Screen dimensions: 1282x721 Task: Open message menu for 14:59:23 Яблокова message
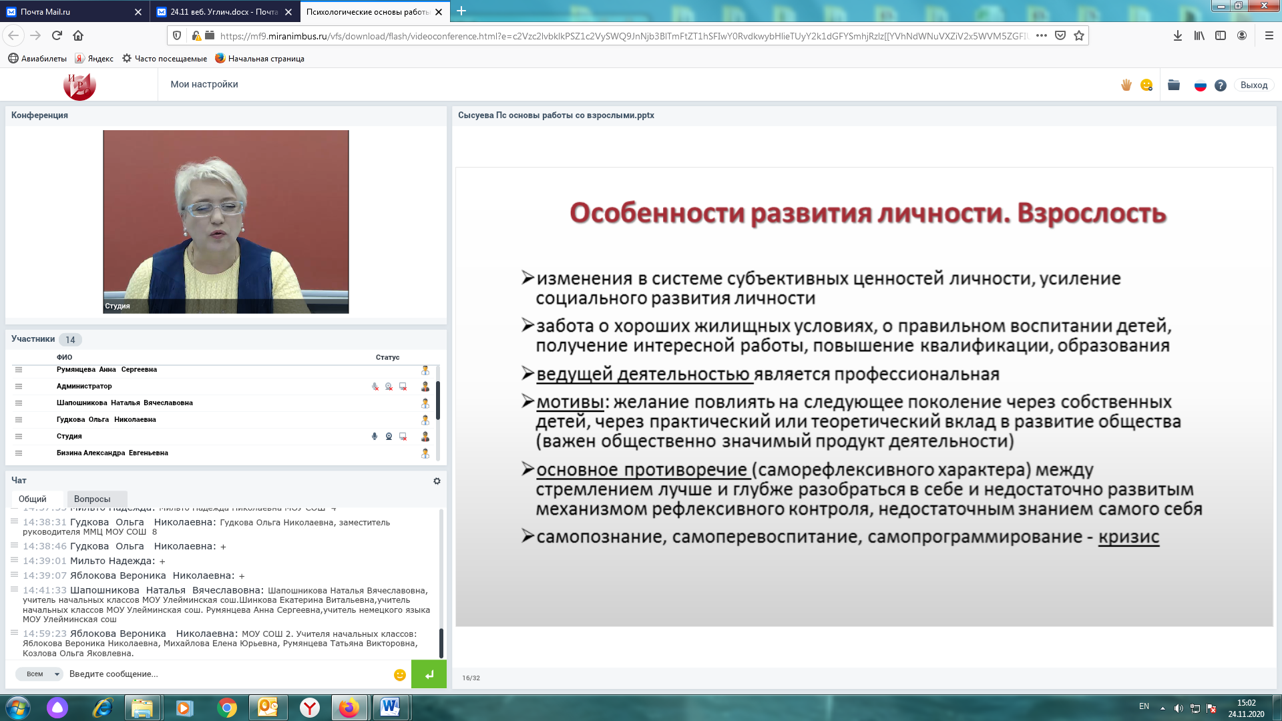(x=14, y=632)
